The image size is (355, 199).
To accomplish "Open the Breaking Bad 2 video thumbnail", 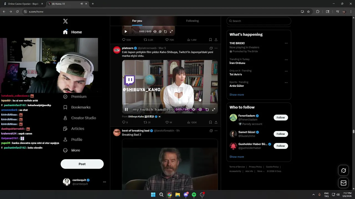I will pyautogui.click(x=170, y=164).
